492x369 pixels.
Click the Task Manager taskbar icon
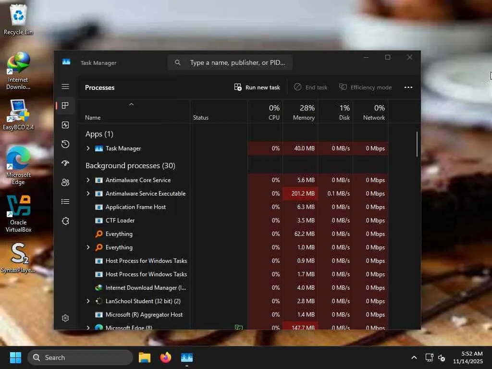pyautogui.click(x=187, y=357)
